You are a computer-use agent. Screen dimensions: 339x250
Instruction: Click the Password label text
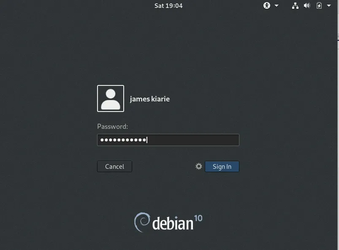tap(112, 126)
